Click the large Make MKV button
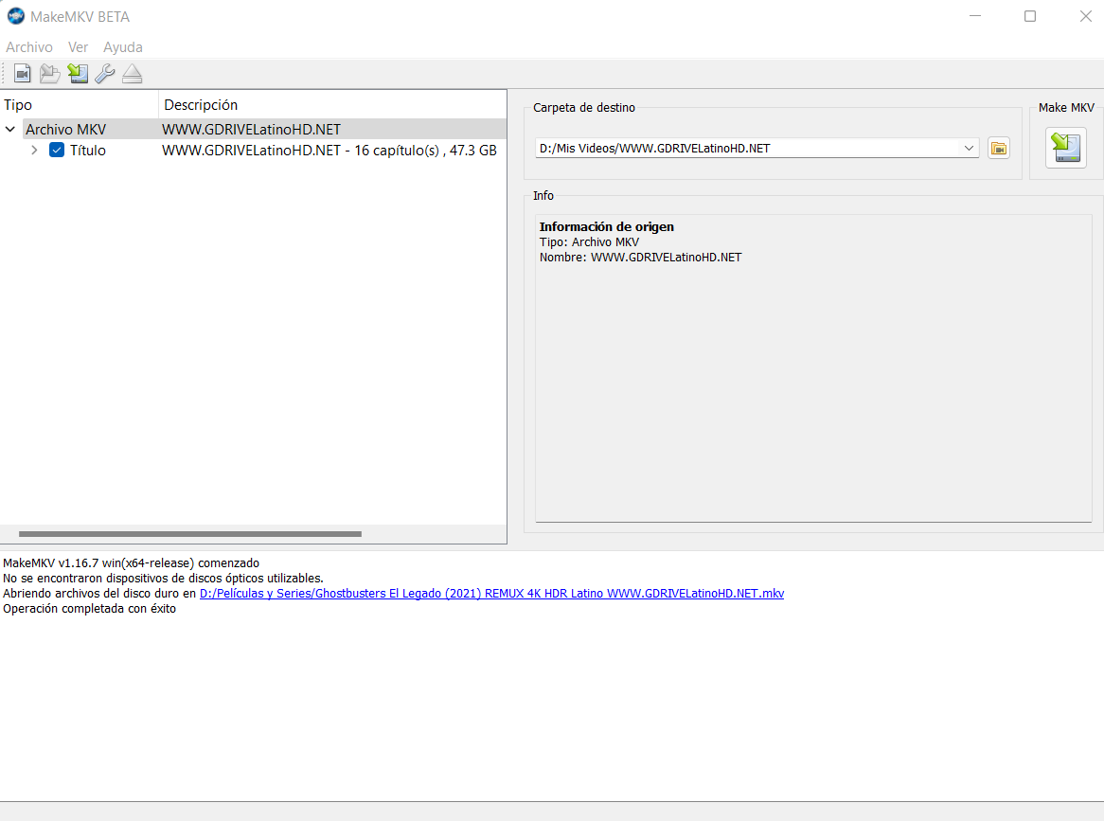The height and width of the screenshot is (821, 1104). [x=1065, y=148]
